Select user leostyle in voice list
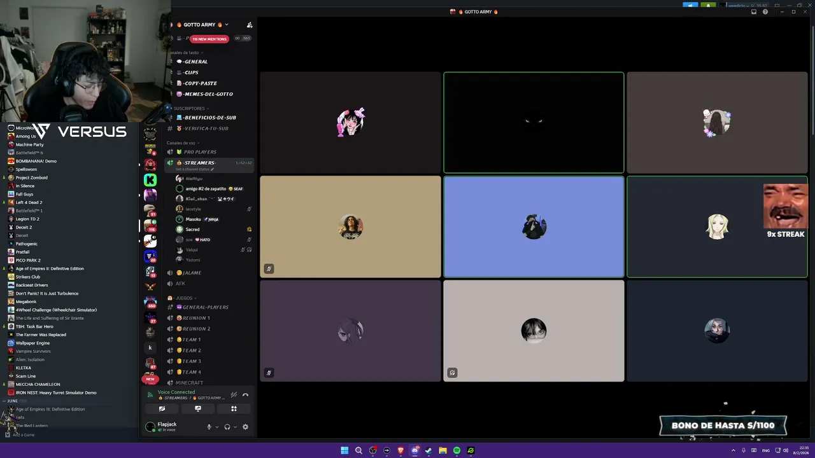 (194, 209)
